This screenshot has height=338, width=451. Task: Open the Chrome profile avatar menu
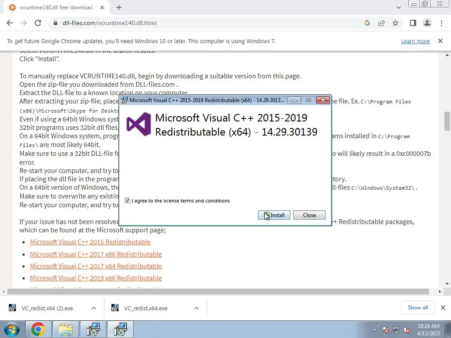click(427, 23)
